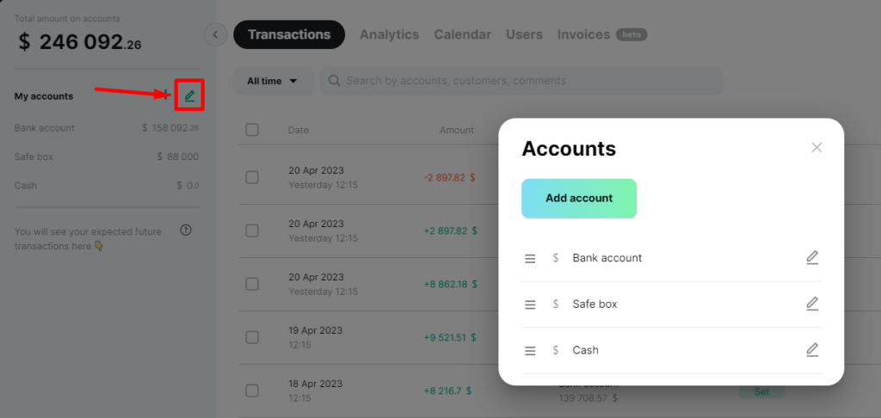
Task: Toggle the select-all checkbox in table header
Action: [252, 130]
